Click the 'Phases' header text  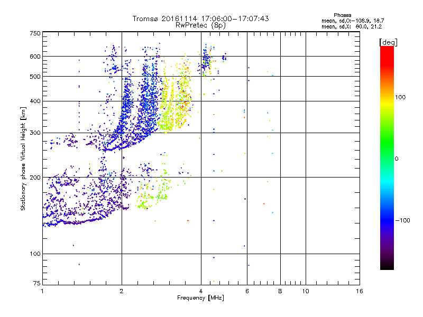coord(342,15)
